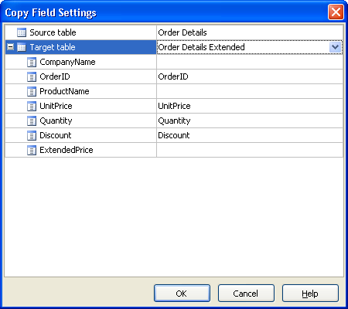Click the Target table icon
The image size is (348, 309).
coord(22,47)
